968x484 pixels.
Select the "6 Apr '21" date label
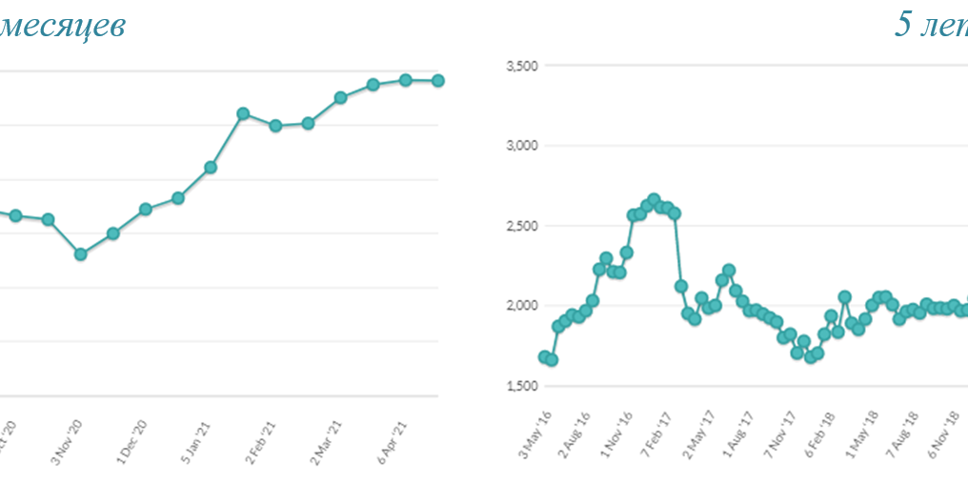coord(394,438)
